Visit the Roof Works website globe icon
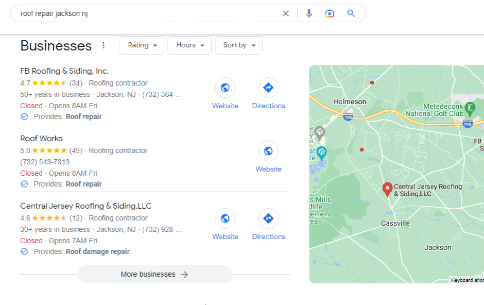Screen dimensions: 484x305 click(x=268, y=151)
